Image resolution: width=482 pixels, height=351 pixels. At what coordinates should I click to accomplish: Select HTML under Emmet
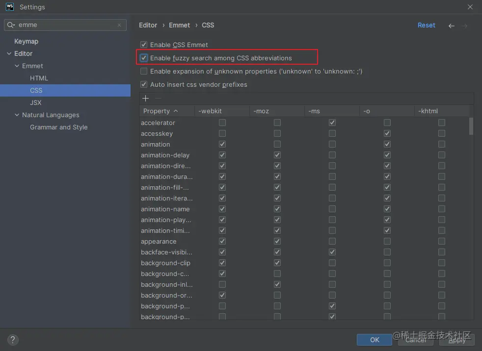pos(39,78)
